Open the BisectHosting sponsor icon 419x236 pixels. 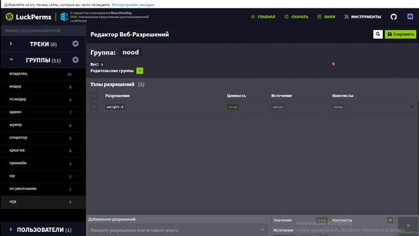coord(64,16)
